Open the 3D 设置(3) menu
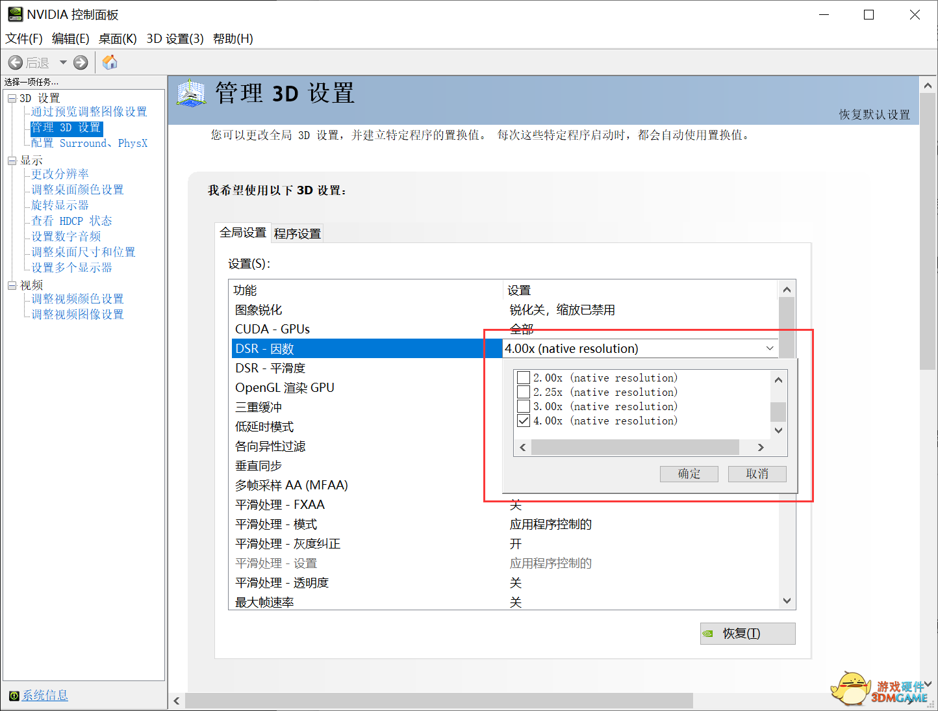 point(175,39)
